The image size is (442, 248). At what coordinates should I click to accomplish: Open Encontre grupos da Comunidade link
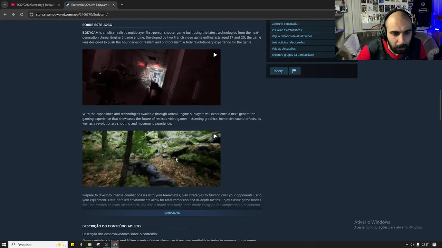click(x=293, y=55)
